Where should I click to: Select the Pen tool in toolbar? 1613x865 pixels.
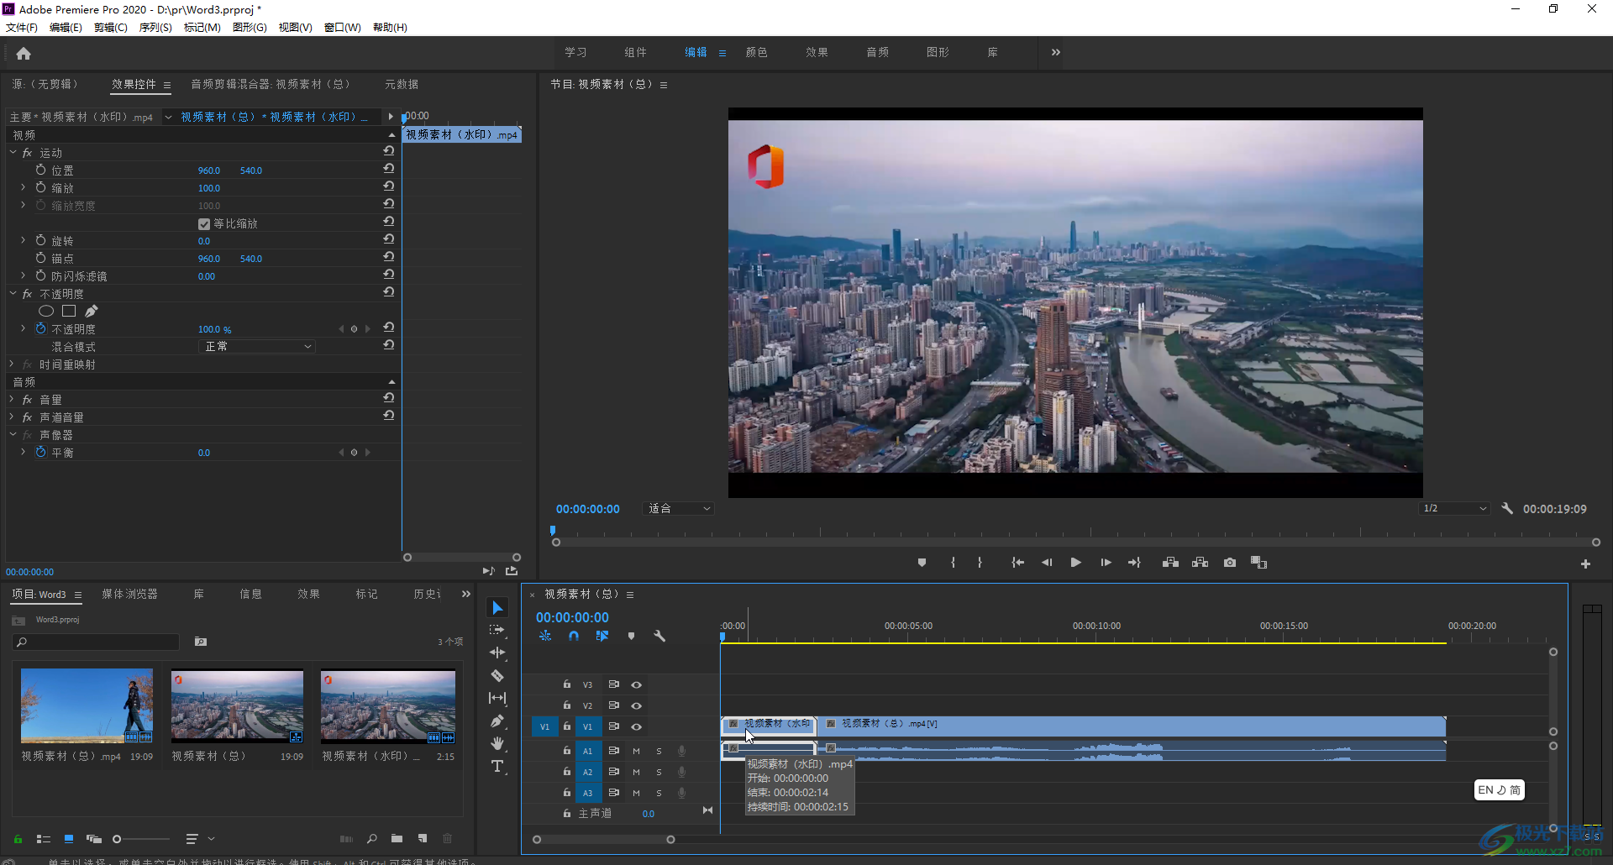point(497,721)
